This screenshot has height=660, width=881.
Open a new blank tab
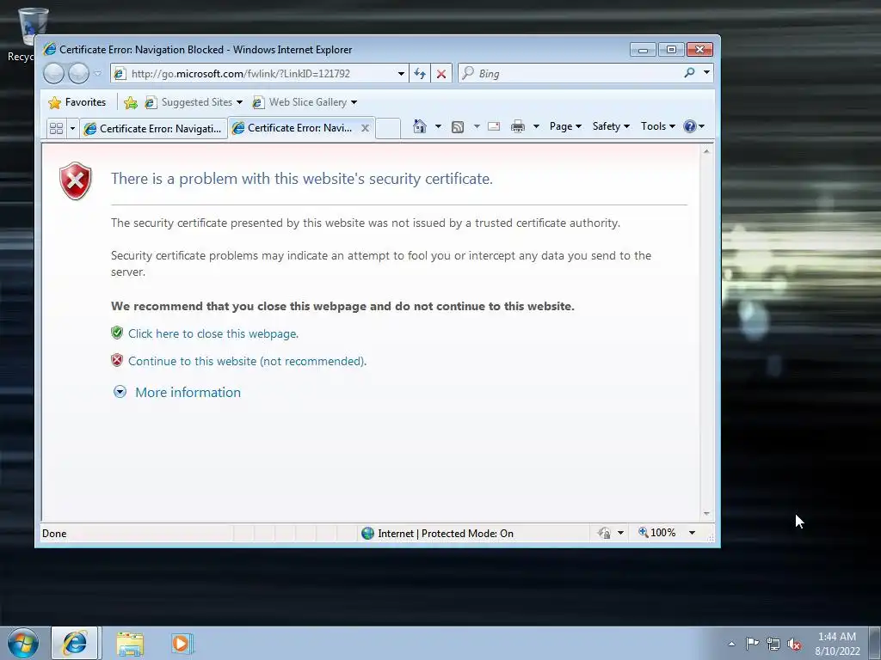[x=388, y=129]
